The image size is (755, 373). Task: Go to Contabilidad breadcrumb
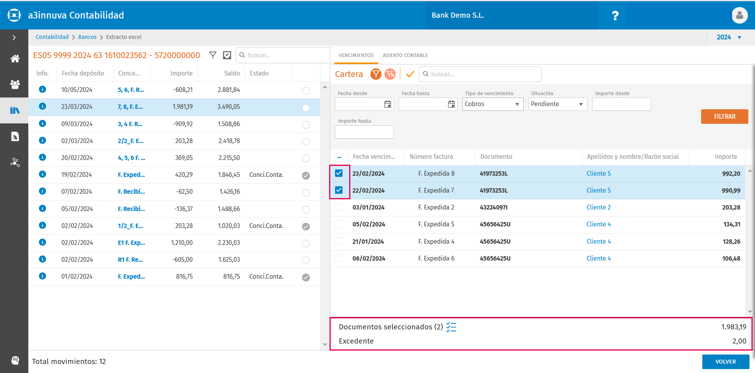(x=52, y=37)
